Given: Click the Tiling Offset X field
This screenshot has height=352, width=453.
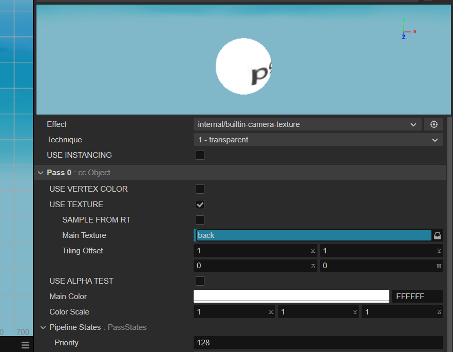Looking at the screenshot, I should point(255,251).
